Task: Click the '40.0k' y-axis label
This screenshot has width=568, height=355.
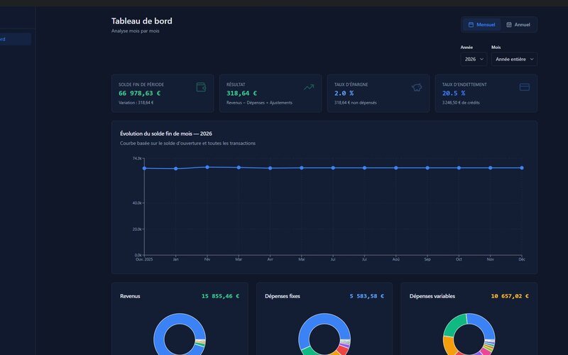Action: click(x=137, y=203)
